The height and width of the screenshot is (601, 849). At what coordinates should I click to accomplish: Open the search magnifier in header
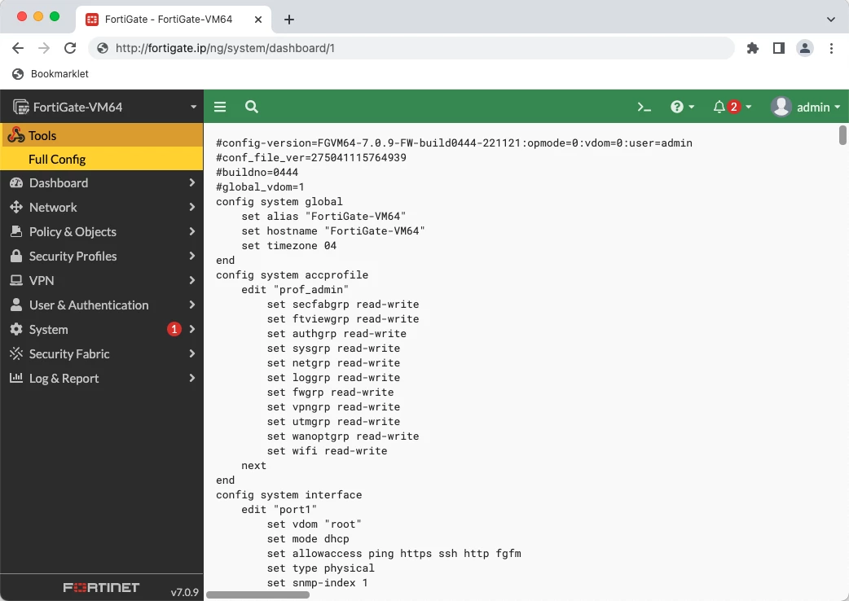[x=251, y=107]
